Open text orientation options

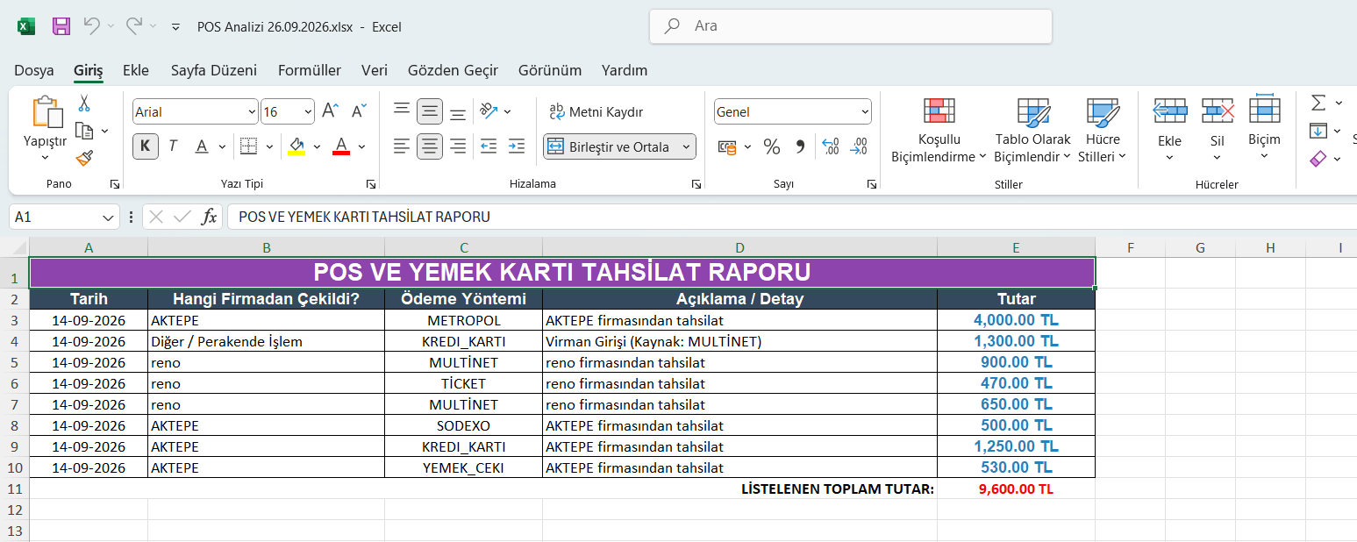click(x=496, y=111)
